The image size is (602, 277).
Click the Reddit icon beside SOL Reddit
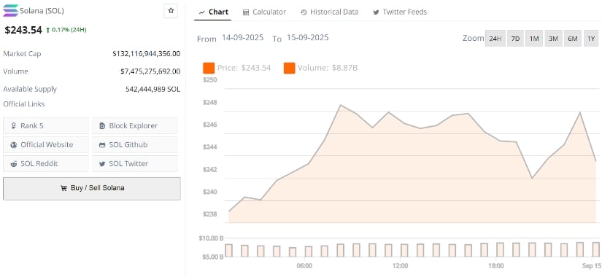point(14,164)
